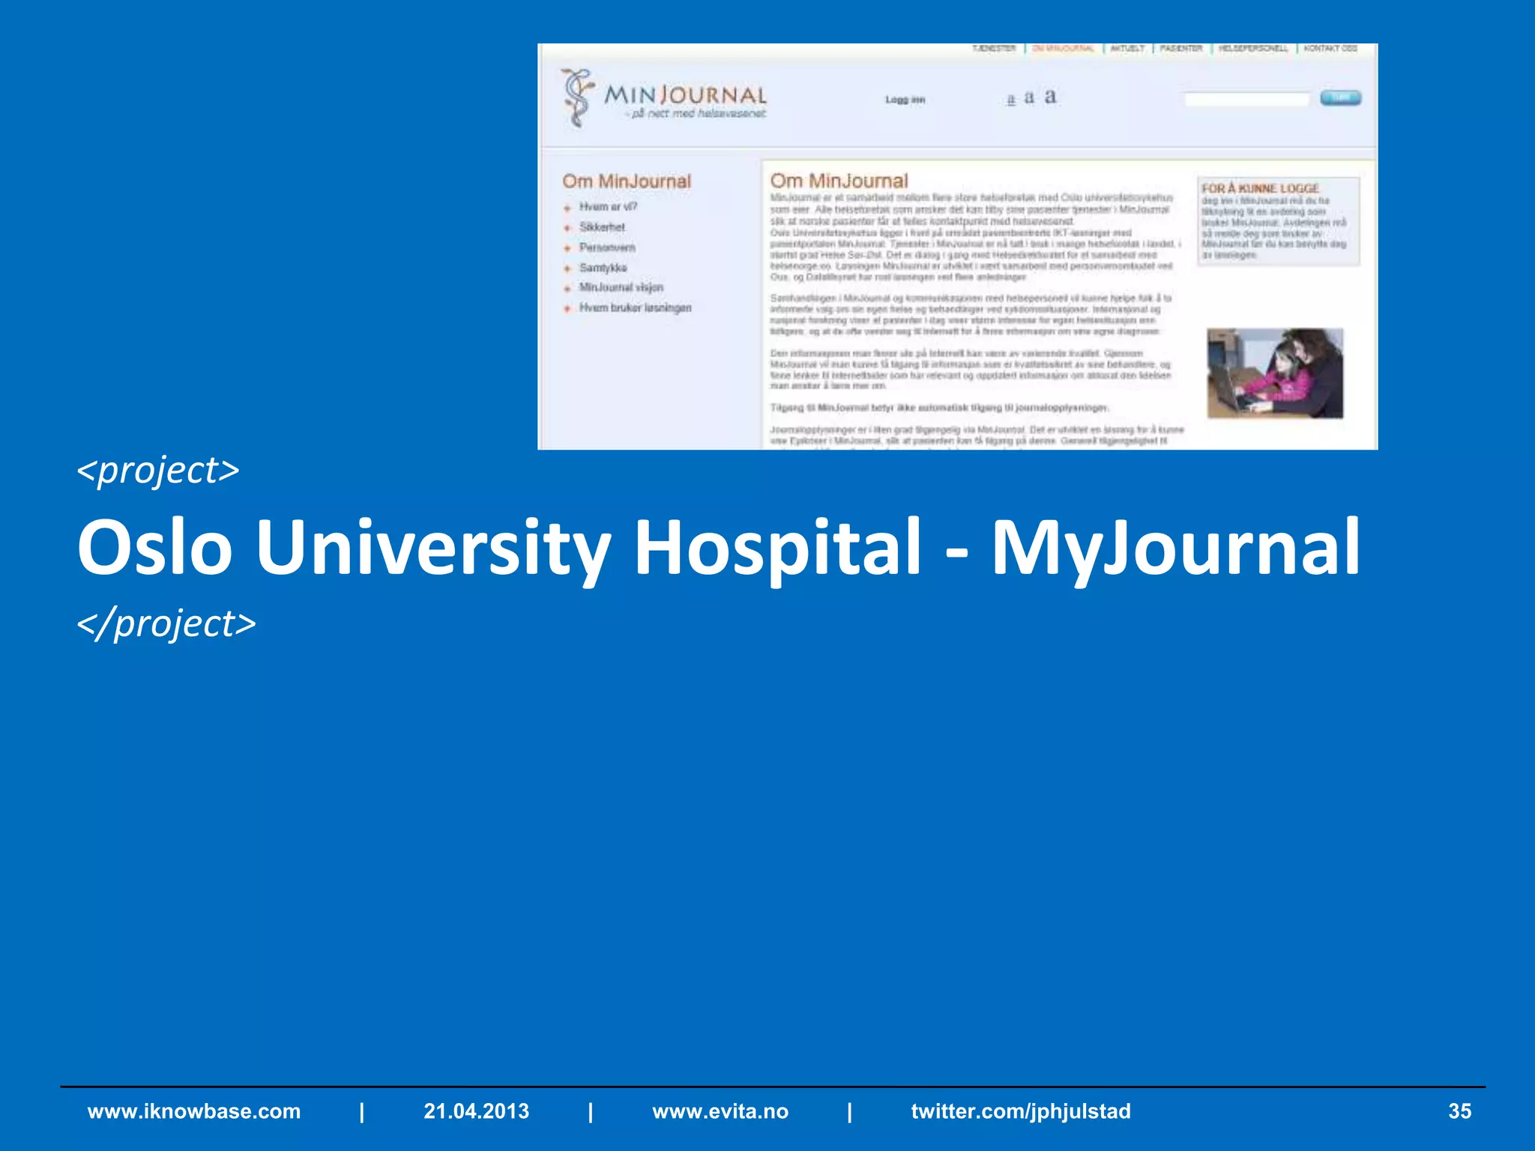Open the Pasienter menu item
This screenshot has height=1151, width=1535.
(x=1180, y=49)
